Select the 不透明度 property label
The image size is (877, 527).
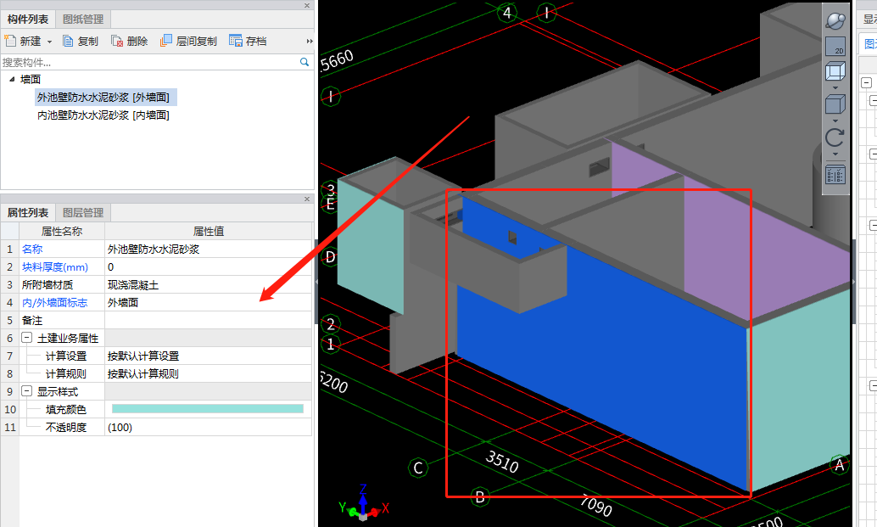pyautogui.click(x=66, y=428)
